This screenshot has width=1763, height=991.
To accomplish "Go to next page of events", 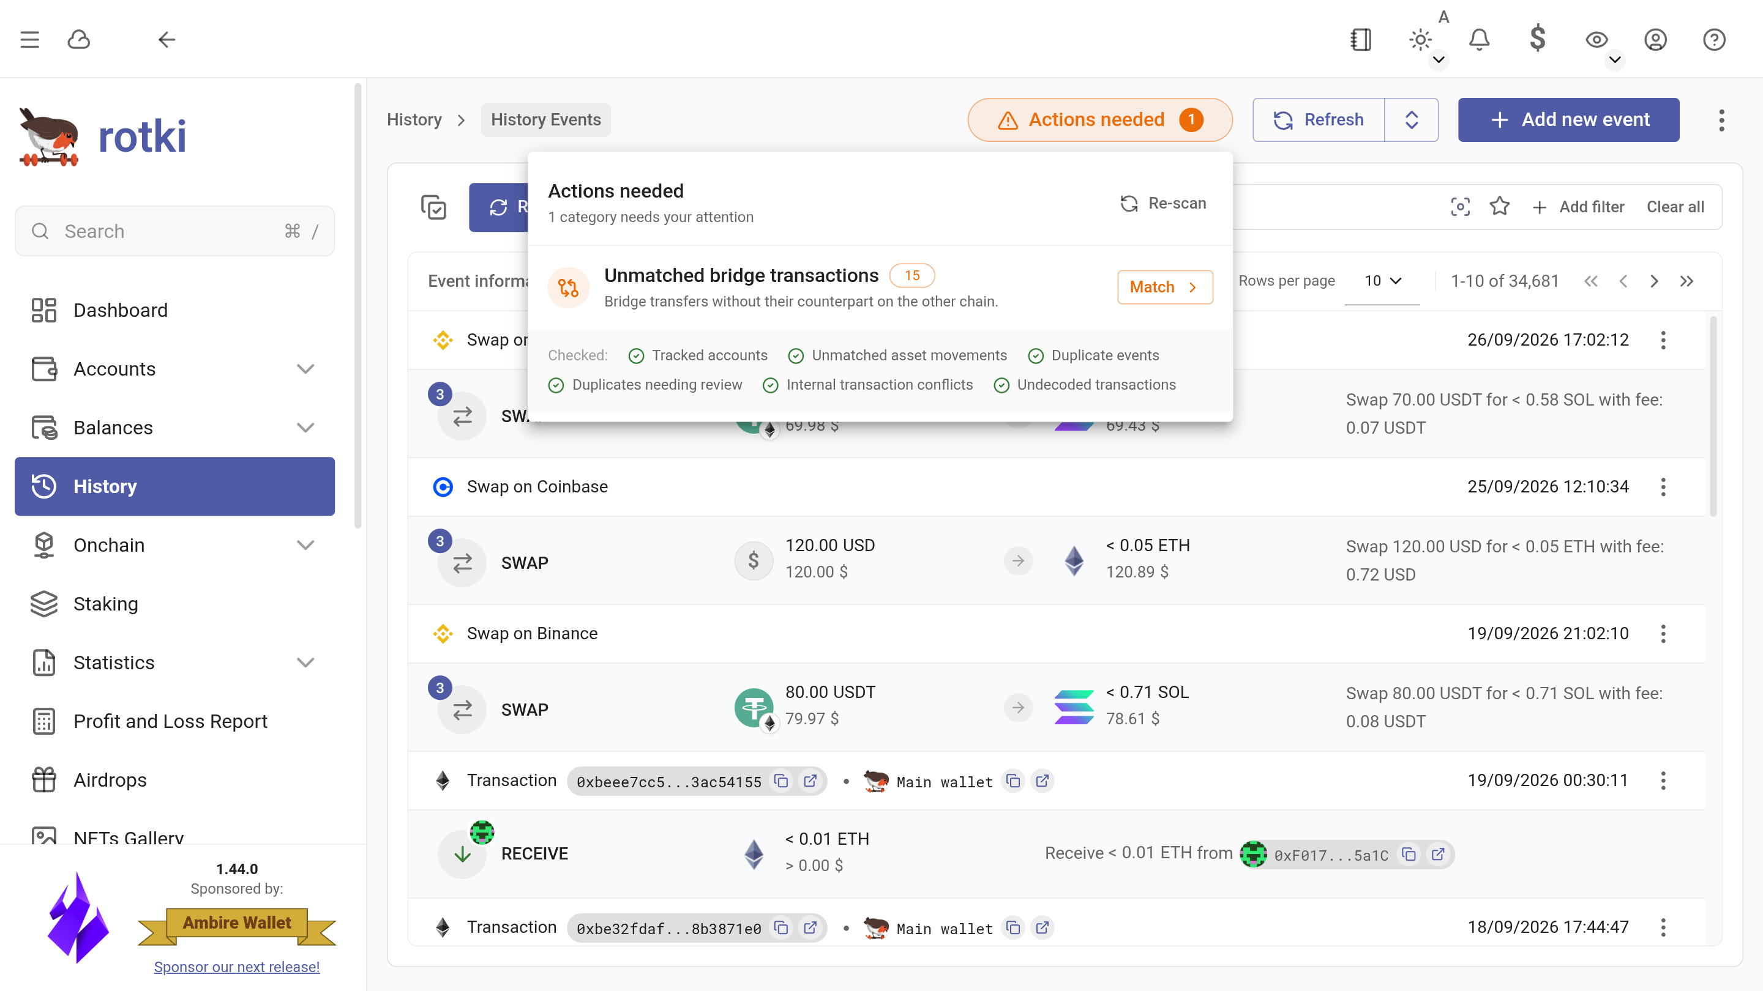I will [1654, 281].
